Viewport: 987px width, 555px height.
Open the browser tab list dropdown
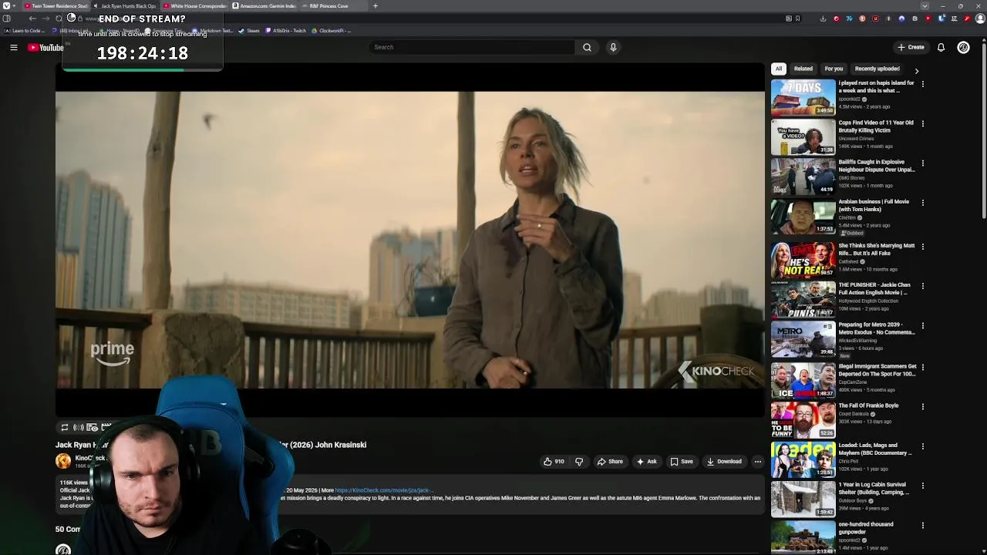pyautogui.click(x=925, y=6)
